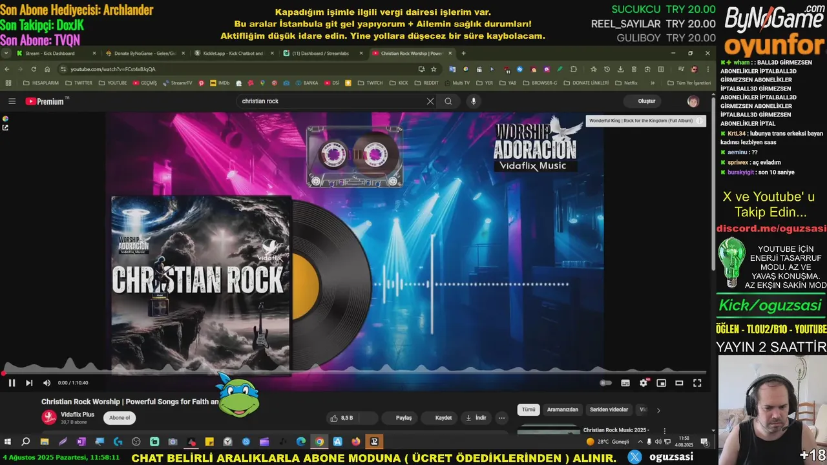This screenshot has width=827, height=465.
Task: Open the Netflix bookmark
Action: tap(626, 83)
